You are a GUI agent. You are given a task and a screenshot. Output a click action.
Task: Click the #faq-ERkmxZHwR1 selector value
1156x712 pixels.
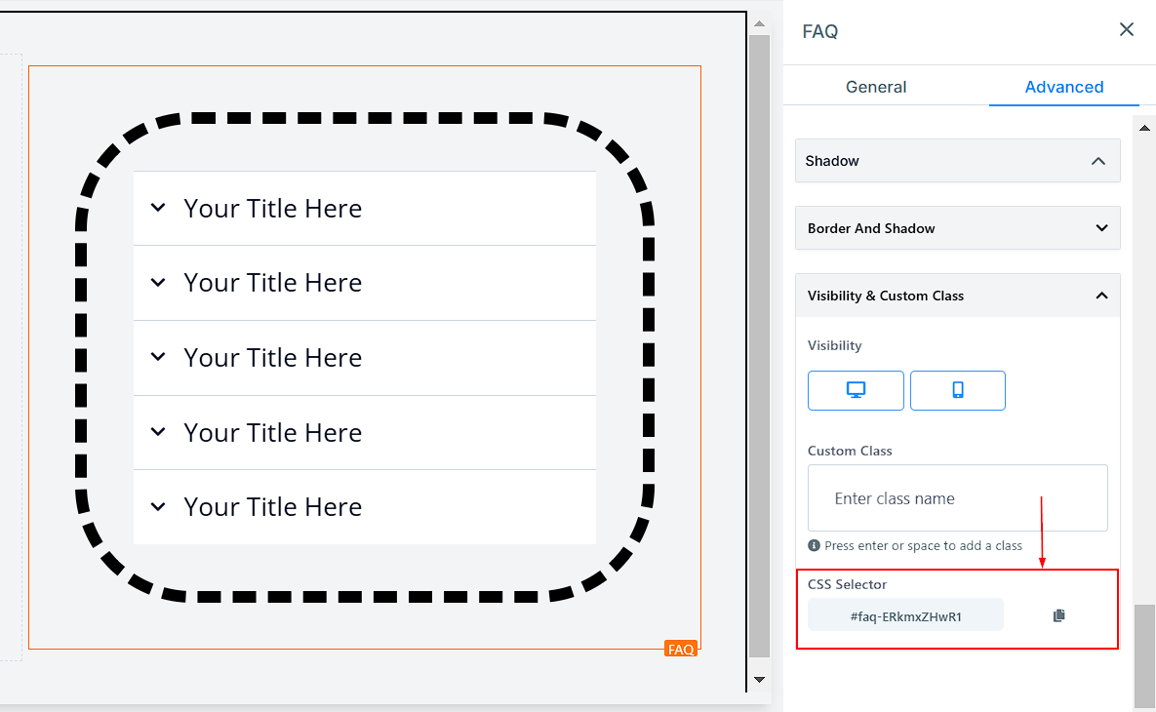click(905, 616)
